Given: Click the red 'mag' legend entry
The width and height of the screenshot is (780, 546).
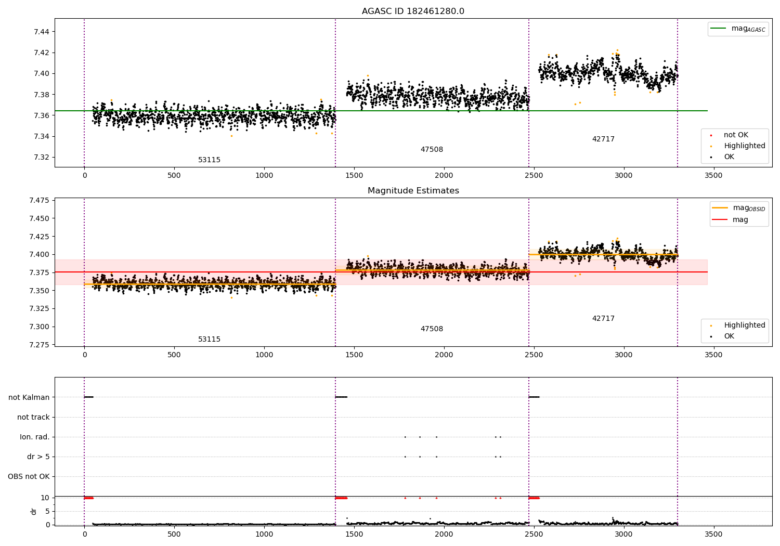Looking at the screenshot, I should pos(740,220).
